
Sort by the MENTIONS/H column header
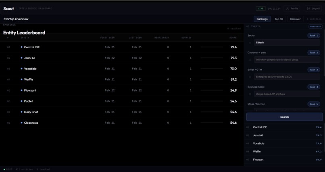tap(162, 38)
